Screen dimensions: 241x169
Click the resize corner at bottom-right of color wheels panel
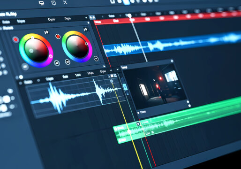(104, 66)
